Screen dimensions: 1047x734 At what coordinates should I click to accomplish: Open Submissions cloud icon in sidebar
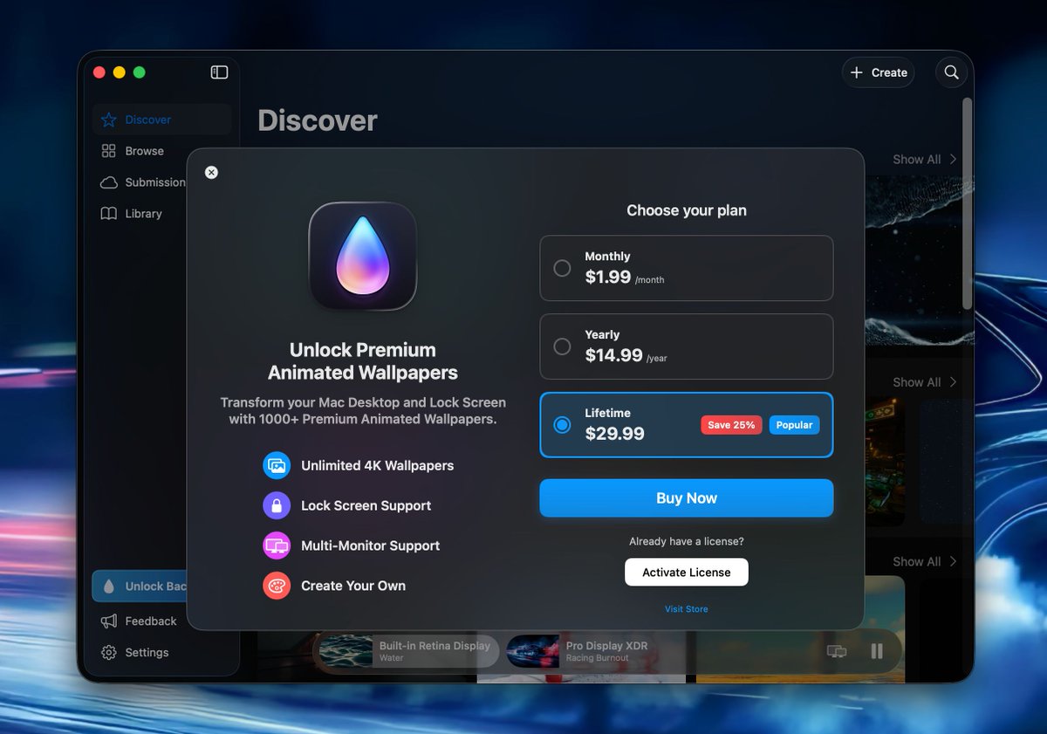tap(108, 182)
